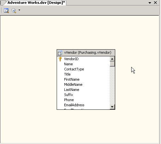Screen dimensions: 161x144
Task: Close the Adventure Works.dsv designer
Action: tap(156, 3)
